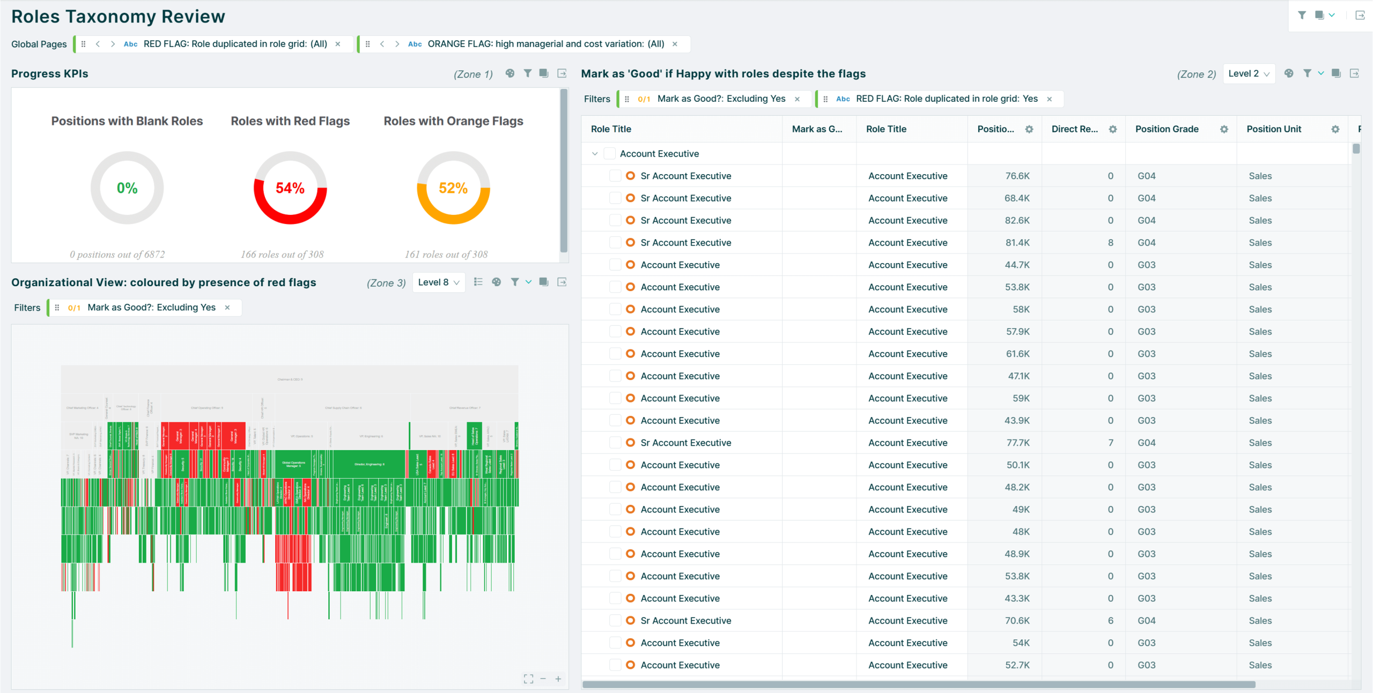This screenshot has height=693, width=1373.
Task: Open the Level 8 dropdown in Zone 3
Action: click(x=439, y=282)
